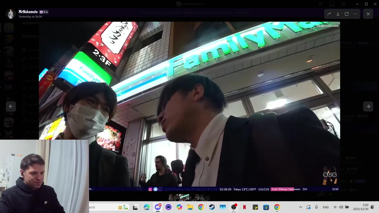Select the first thumbnail in carousel strip
The height and width of the screenshot is (213, 379).
click(x=174, y=197)
